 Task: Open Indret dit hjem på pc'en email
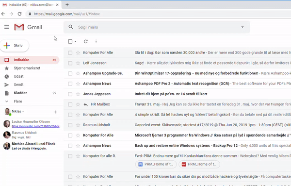click(177, 94)
